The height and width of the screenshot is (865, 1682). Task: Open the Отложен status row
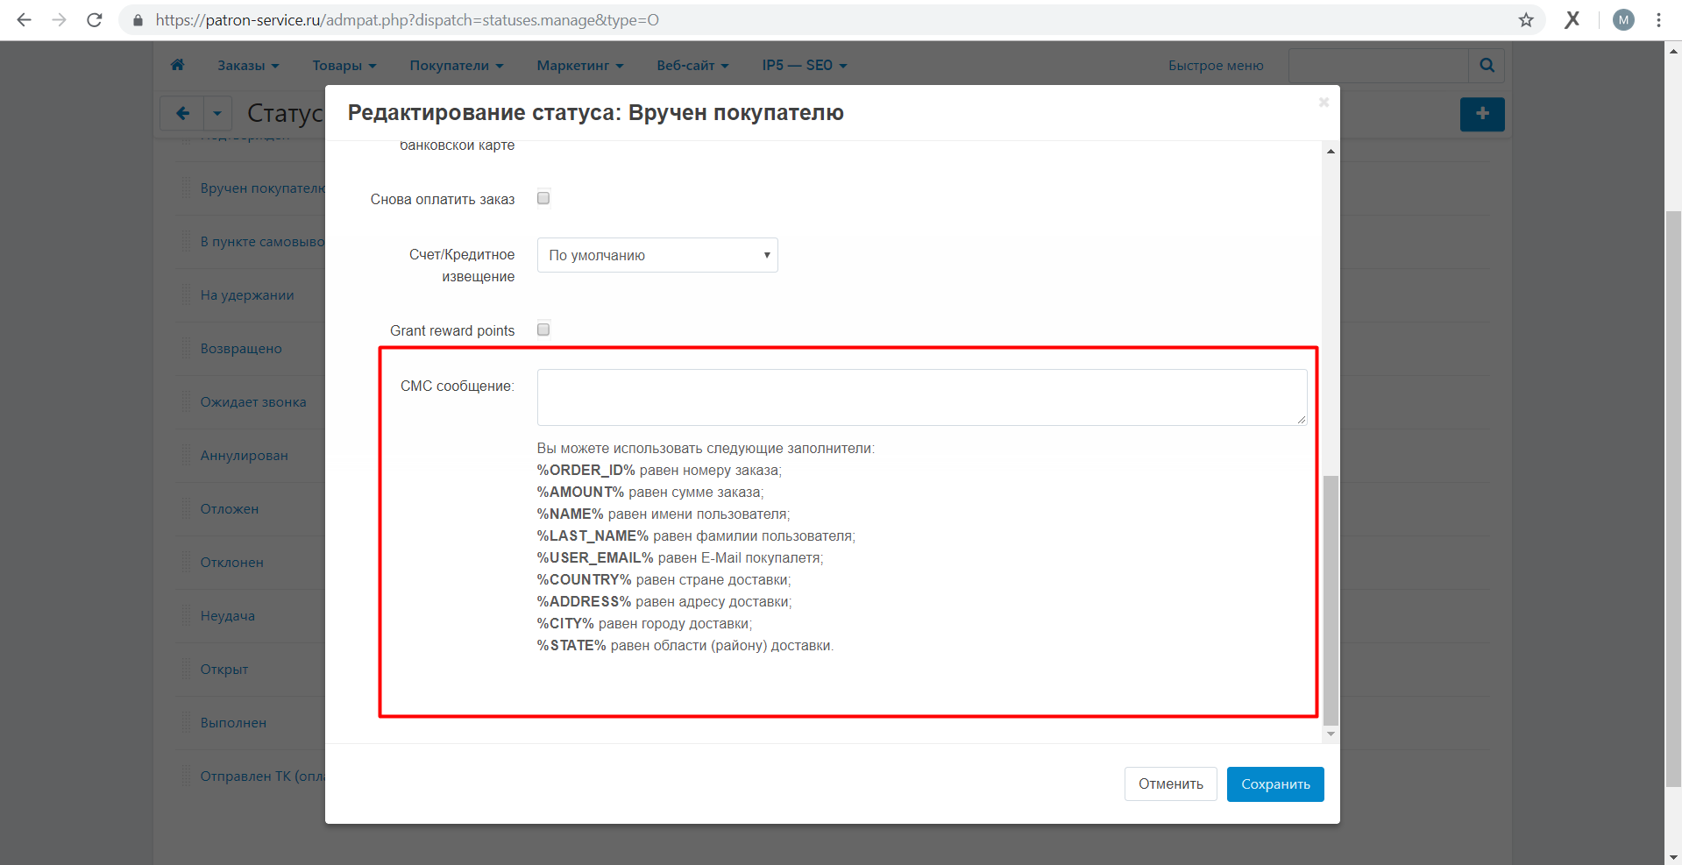[230, 509]
